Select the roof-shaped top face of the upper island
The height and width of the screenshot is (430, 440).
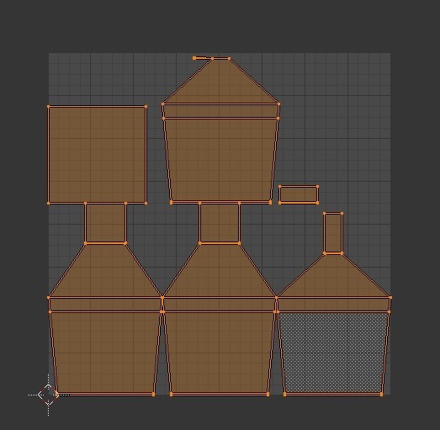tap(221, 81)
